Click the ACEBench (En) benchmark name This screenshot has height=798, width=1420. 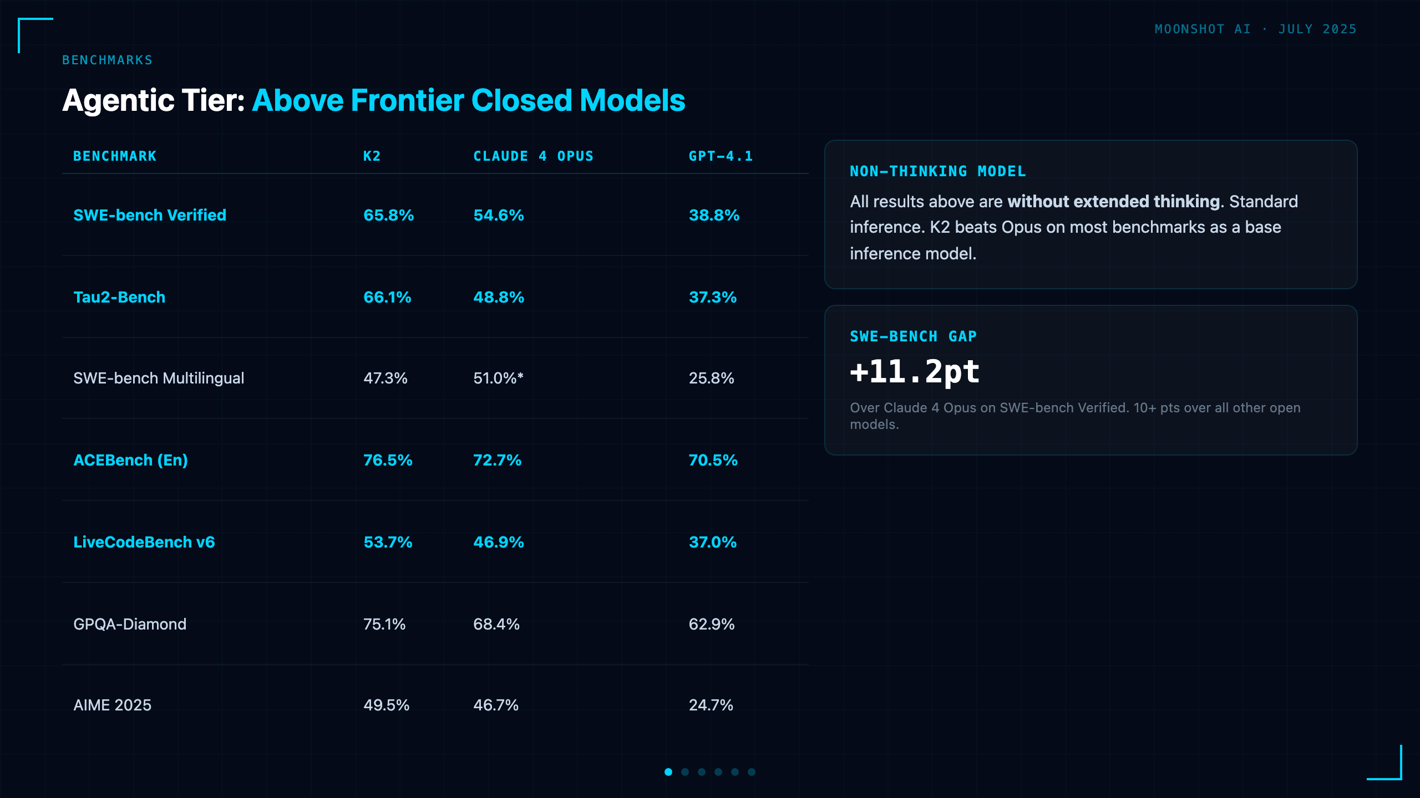(x=130, y=460)
